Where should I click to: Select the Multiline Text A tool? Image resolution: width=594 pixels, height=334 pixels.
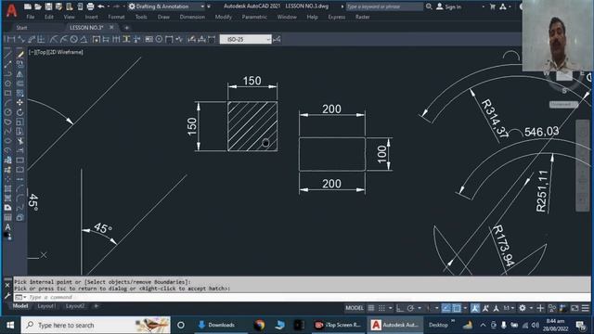click(x=7, y=227)
